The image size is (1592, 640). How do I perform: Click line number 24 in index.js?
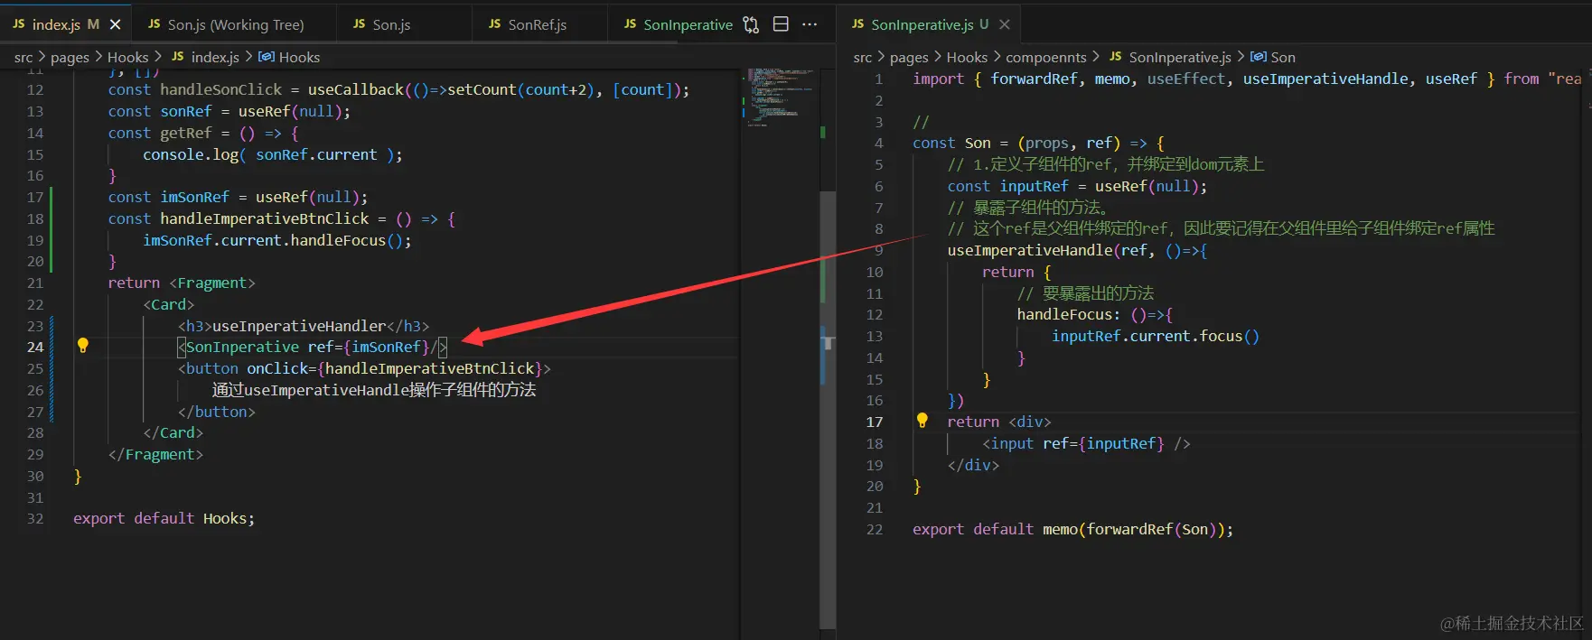(35, 347)
